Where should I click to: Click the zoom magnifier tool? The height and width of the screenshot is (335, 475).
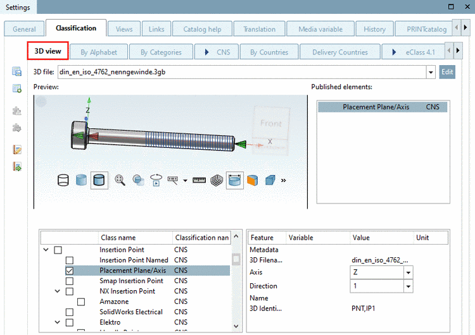pos(120,180)
